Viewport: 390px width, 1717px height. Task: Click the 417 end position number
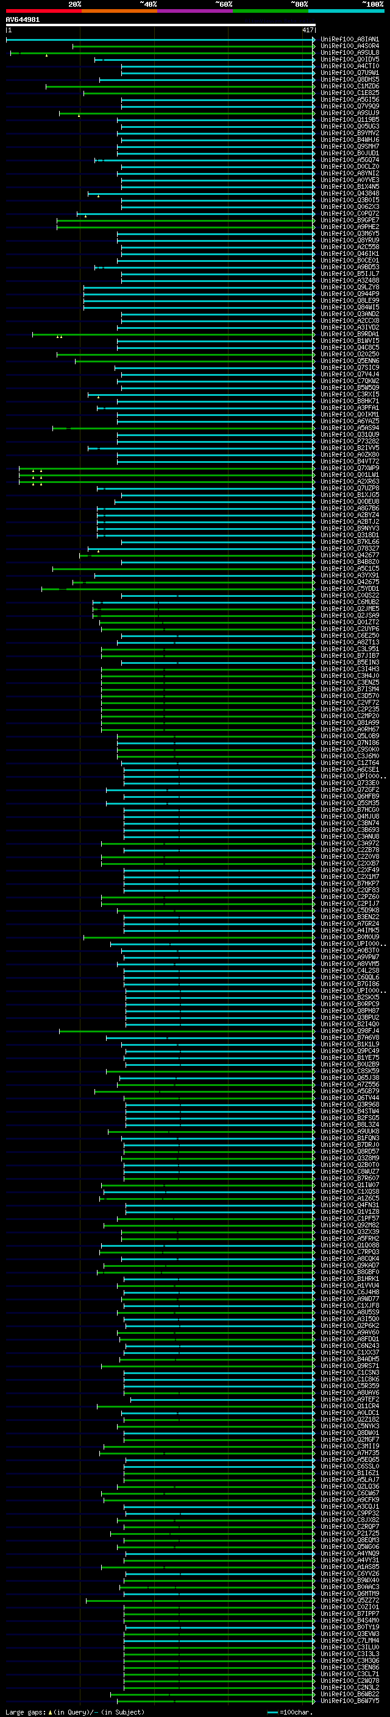tap(307, 30)
